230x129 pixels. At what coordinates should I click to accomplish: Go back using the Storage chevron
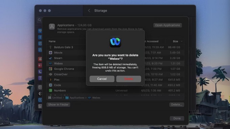point(89,10)
